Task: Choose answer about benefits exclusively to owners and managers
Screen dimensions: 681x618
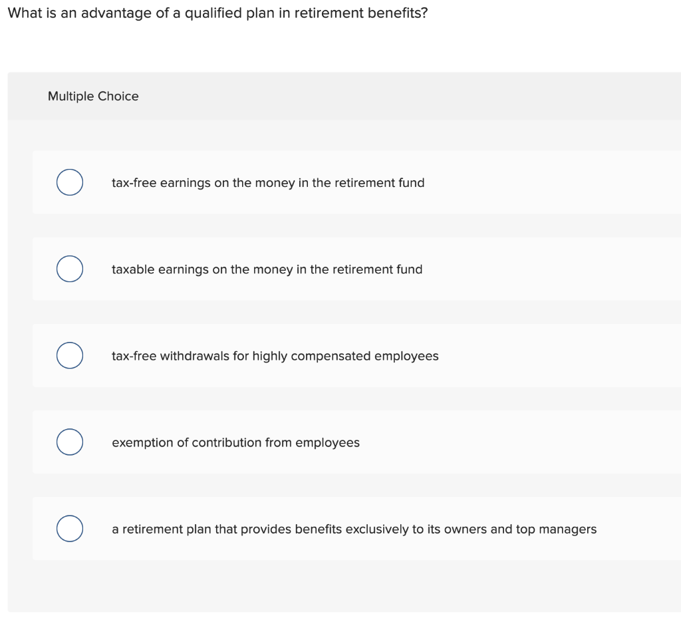Action: (353, 529)
